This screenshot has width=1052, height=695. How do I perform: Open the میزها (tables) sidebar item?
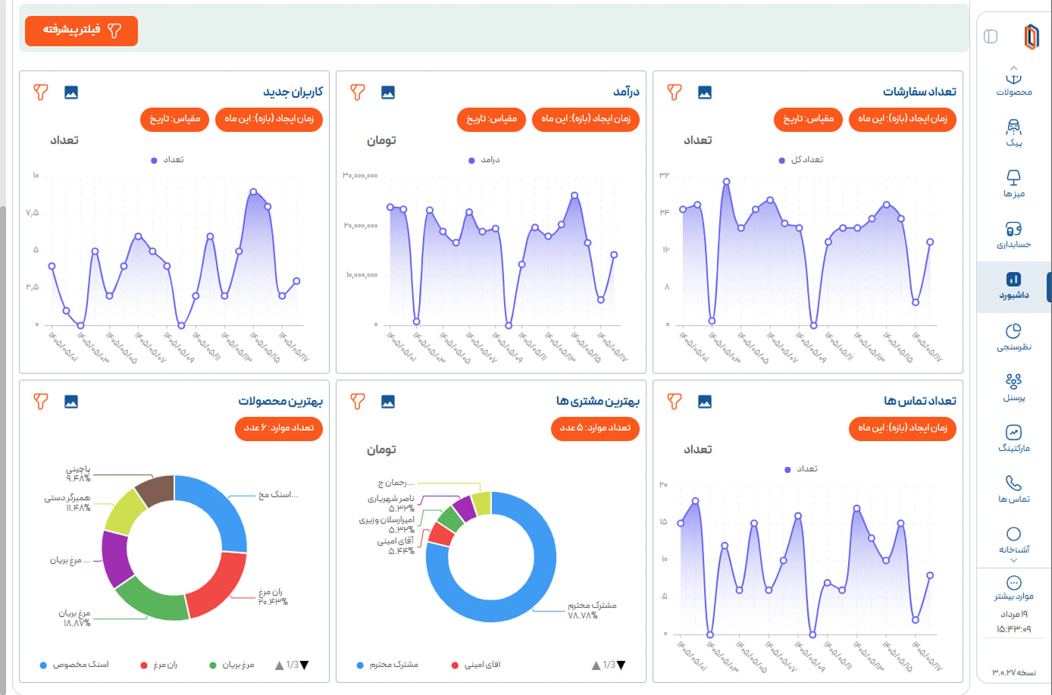coord(1013,185)
